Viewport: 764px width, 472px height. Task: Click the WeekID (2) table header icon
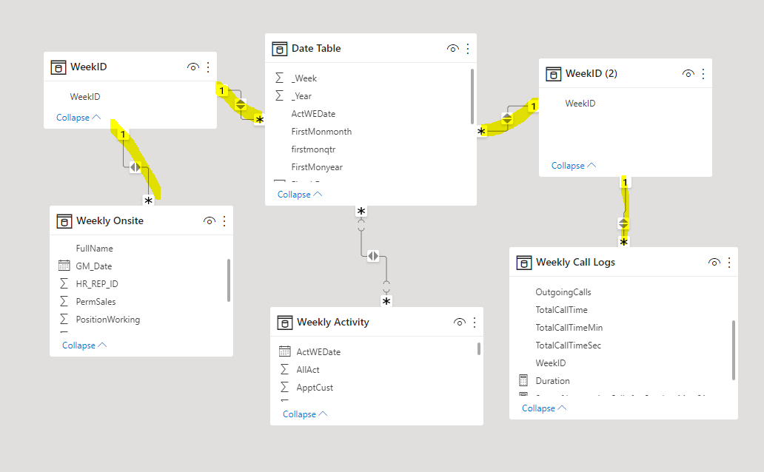click(x=553, y=74)
